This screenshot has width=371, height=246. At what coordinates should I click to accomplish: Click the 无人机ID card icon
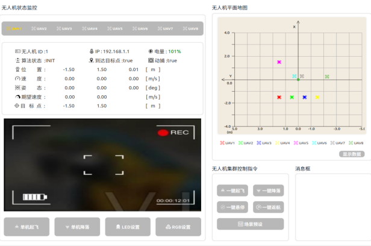point(17,51)
